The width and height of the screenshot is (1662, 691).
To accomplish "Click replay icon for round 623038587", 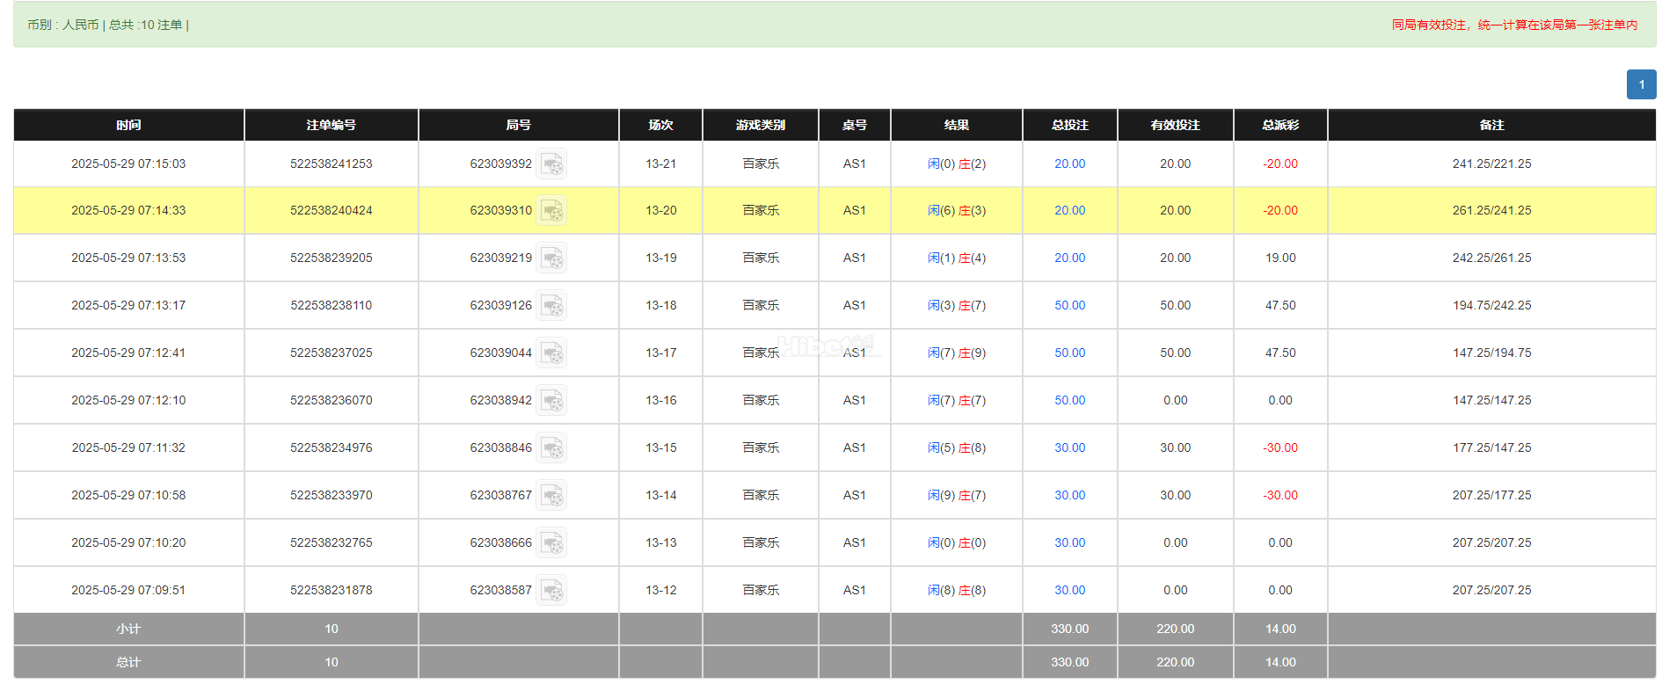I will 551,591.
